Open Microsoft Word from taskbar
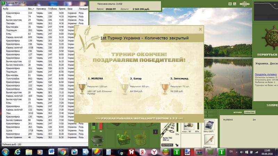278x156 pixels. (51, 152)
